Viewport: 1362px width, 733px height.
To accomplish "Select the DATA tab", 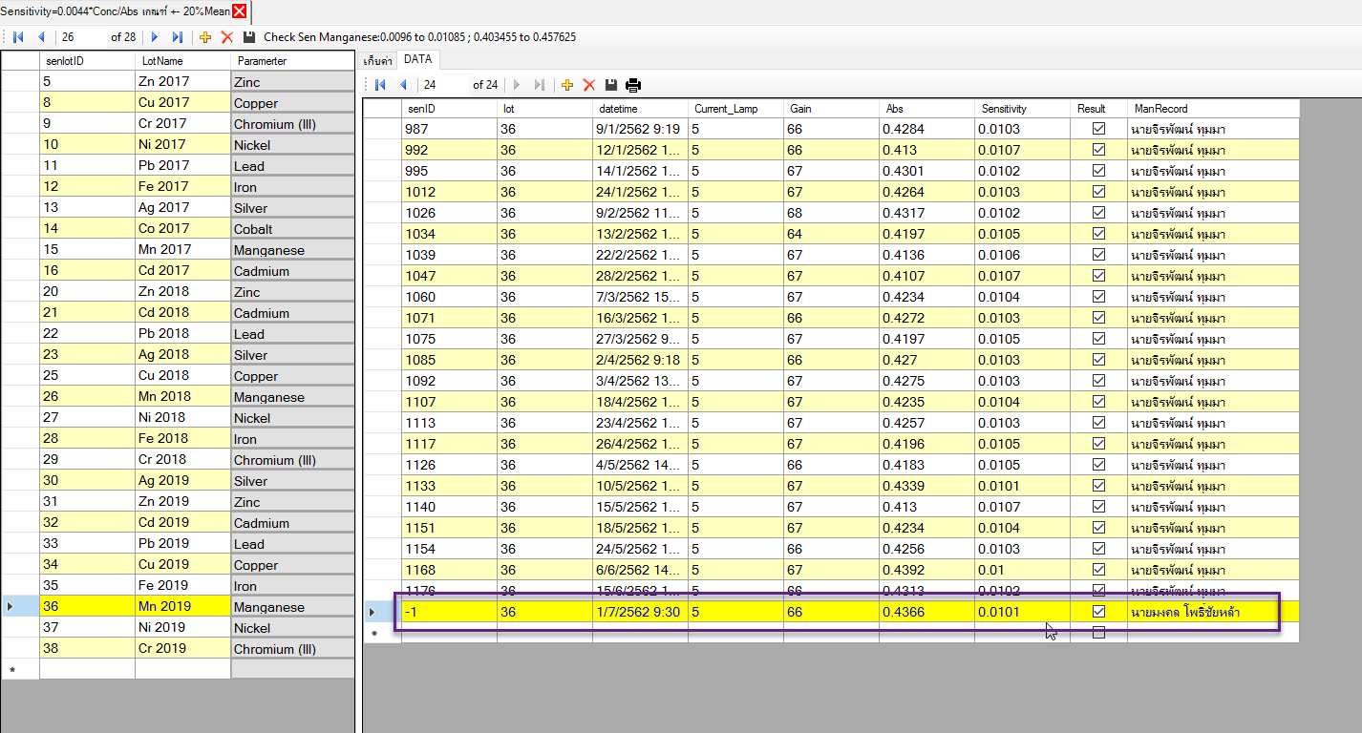I will coord(417,59).
